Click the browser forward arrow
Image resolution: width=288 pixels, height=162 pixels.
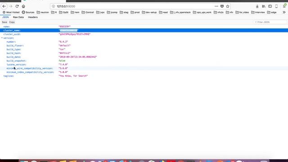(x=11, y=6)
